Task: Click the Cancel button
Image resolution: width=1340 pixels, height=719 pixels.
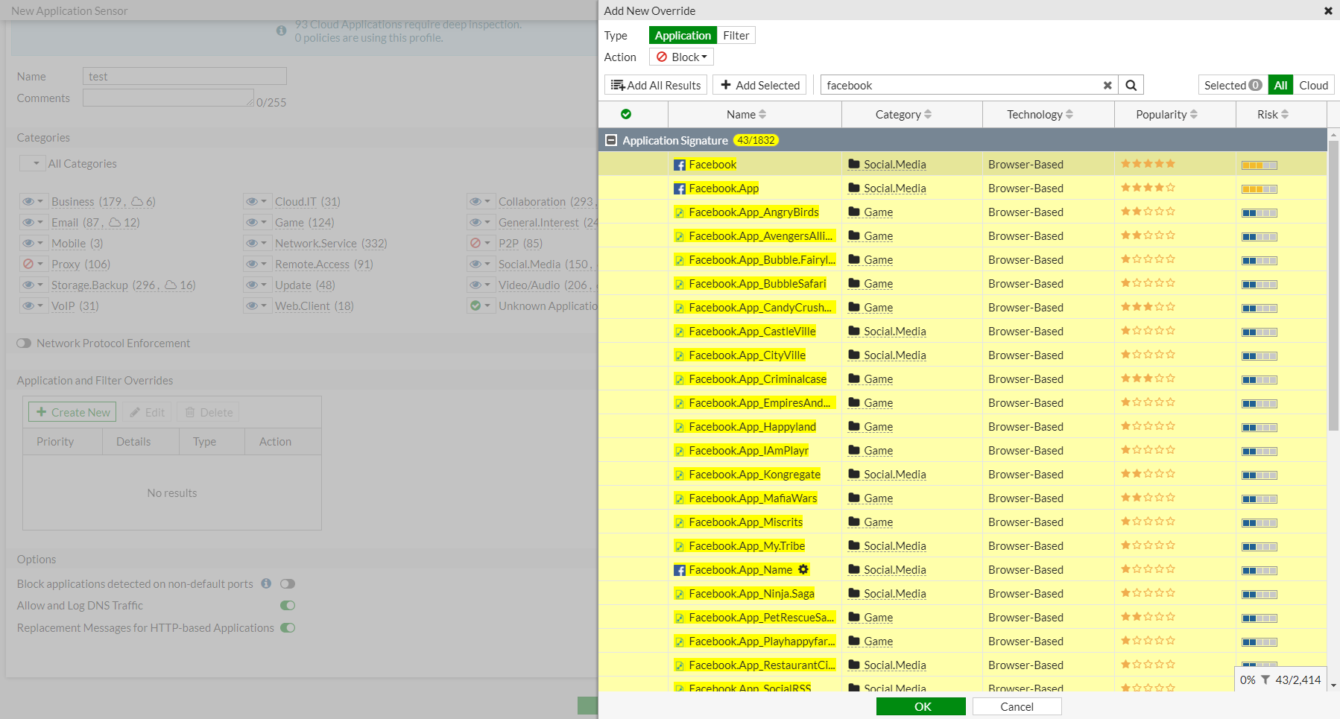Action: pyautogui.click(x=1017, y=706)
